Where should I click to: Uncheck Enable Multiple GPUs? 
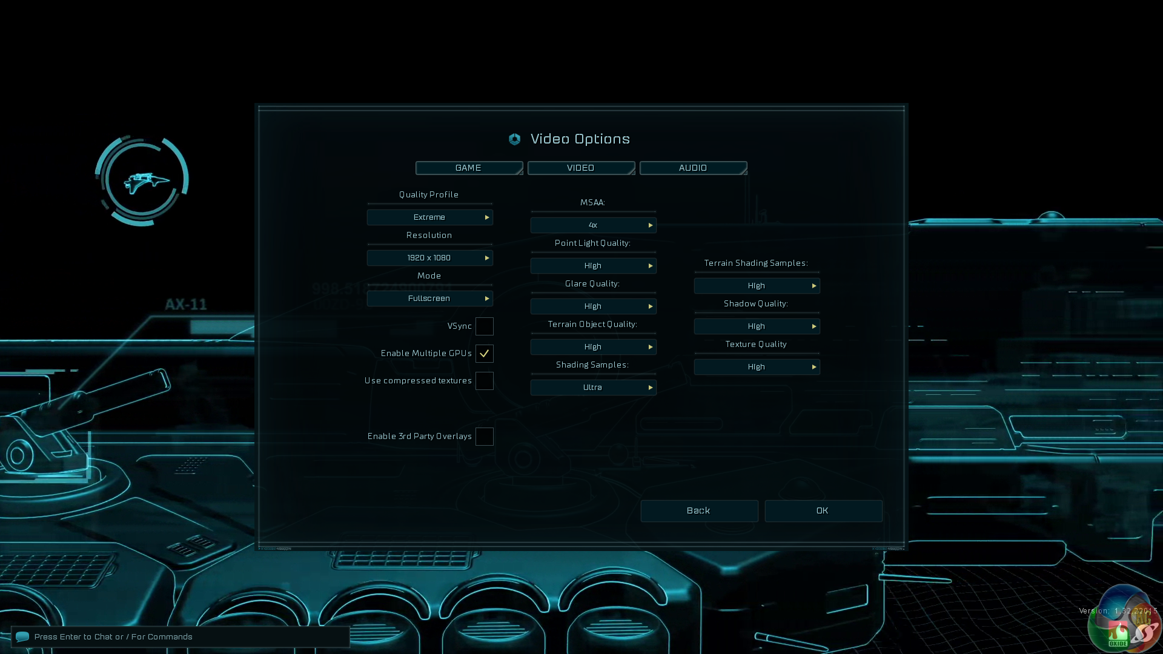point(485,354)
